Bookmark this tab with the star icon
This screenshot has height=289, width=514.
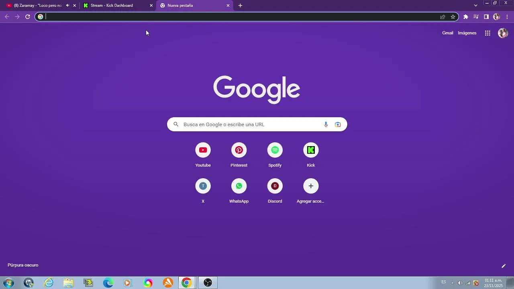coord(453,17)
